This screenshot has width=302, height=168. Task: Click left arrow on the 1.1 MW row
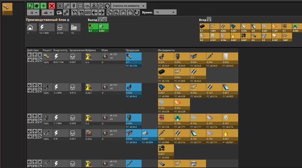(x=29, y=116)
